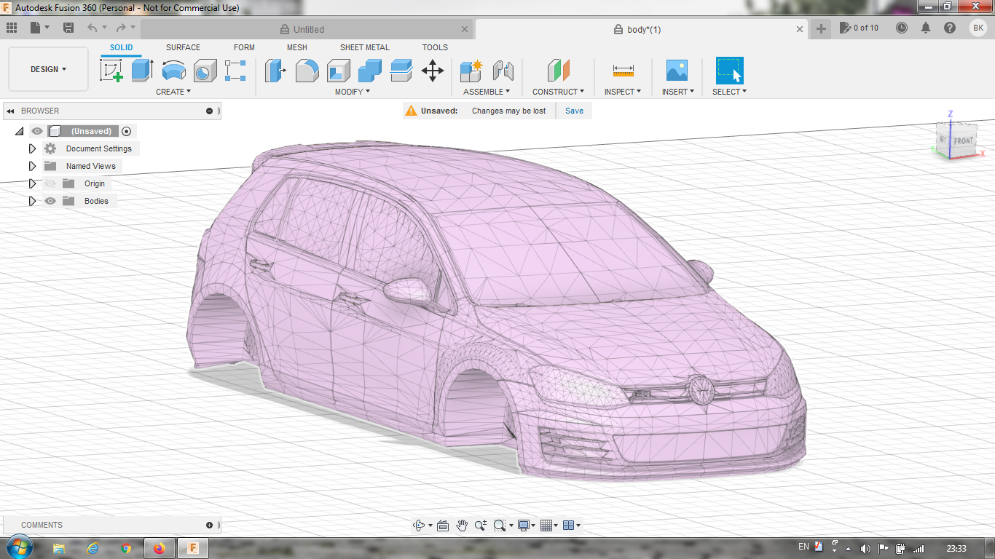Open the Measure tool under Inspect
This screenshot has width=995, height=559.
[x=623, y=71]
